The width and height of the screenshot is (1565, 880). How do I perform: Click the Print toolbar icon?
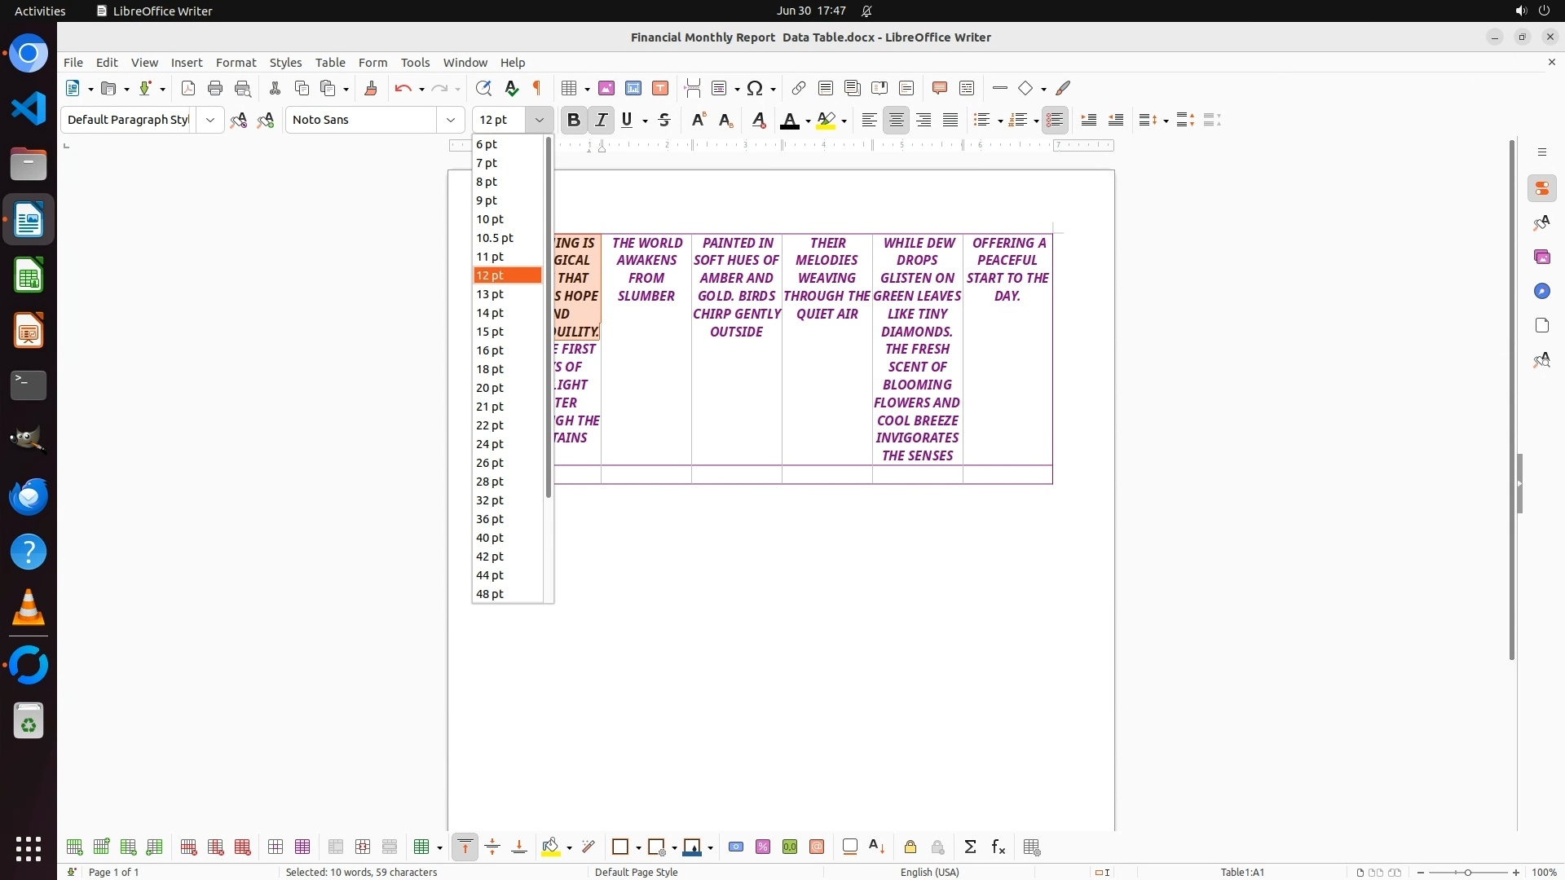tap(215, 88)
